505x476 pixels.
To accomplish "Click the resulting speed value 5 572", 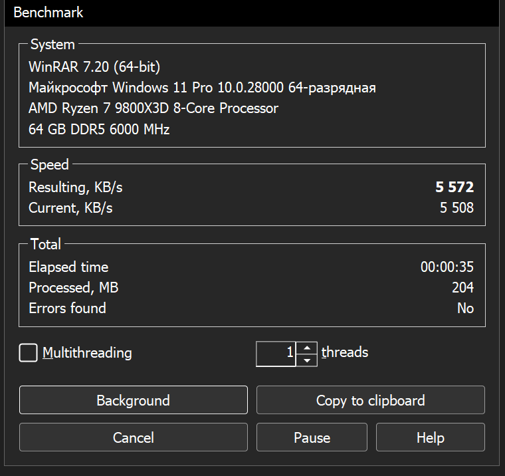I will click(454, 187).
